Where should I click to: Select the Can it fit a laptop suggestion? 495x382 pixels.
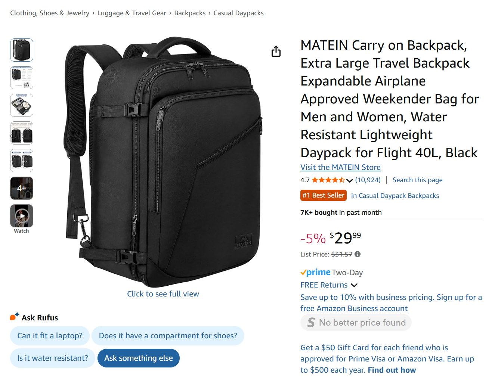(50, 335)
